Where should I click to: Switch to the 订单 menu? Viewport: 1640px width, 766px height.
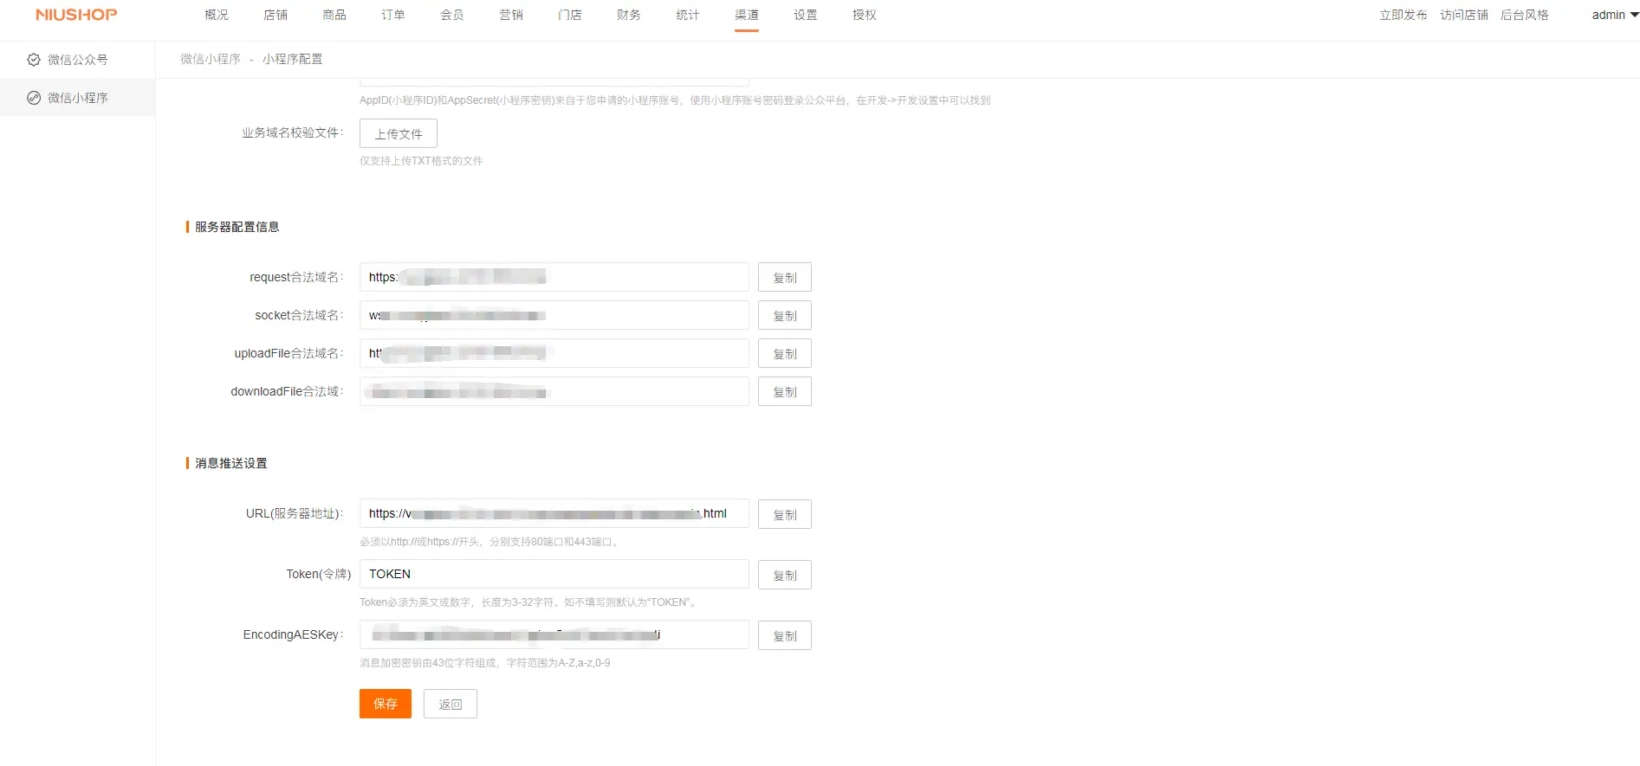point(392,15)
